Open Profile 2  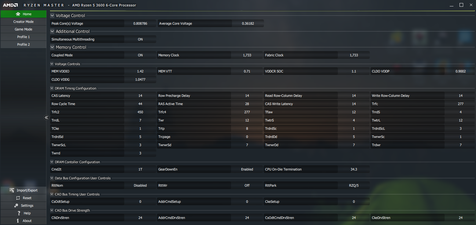(23, 44)
